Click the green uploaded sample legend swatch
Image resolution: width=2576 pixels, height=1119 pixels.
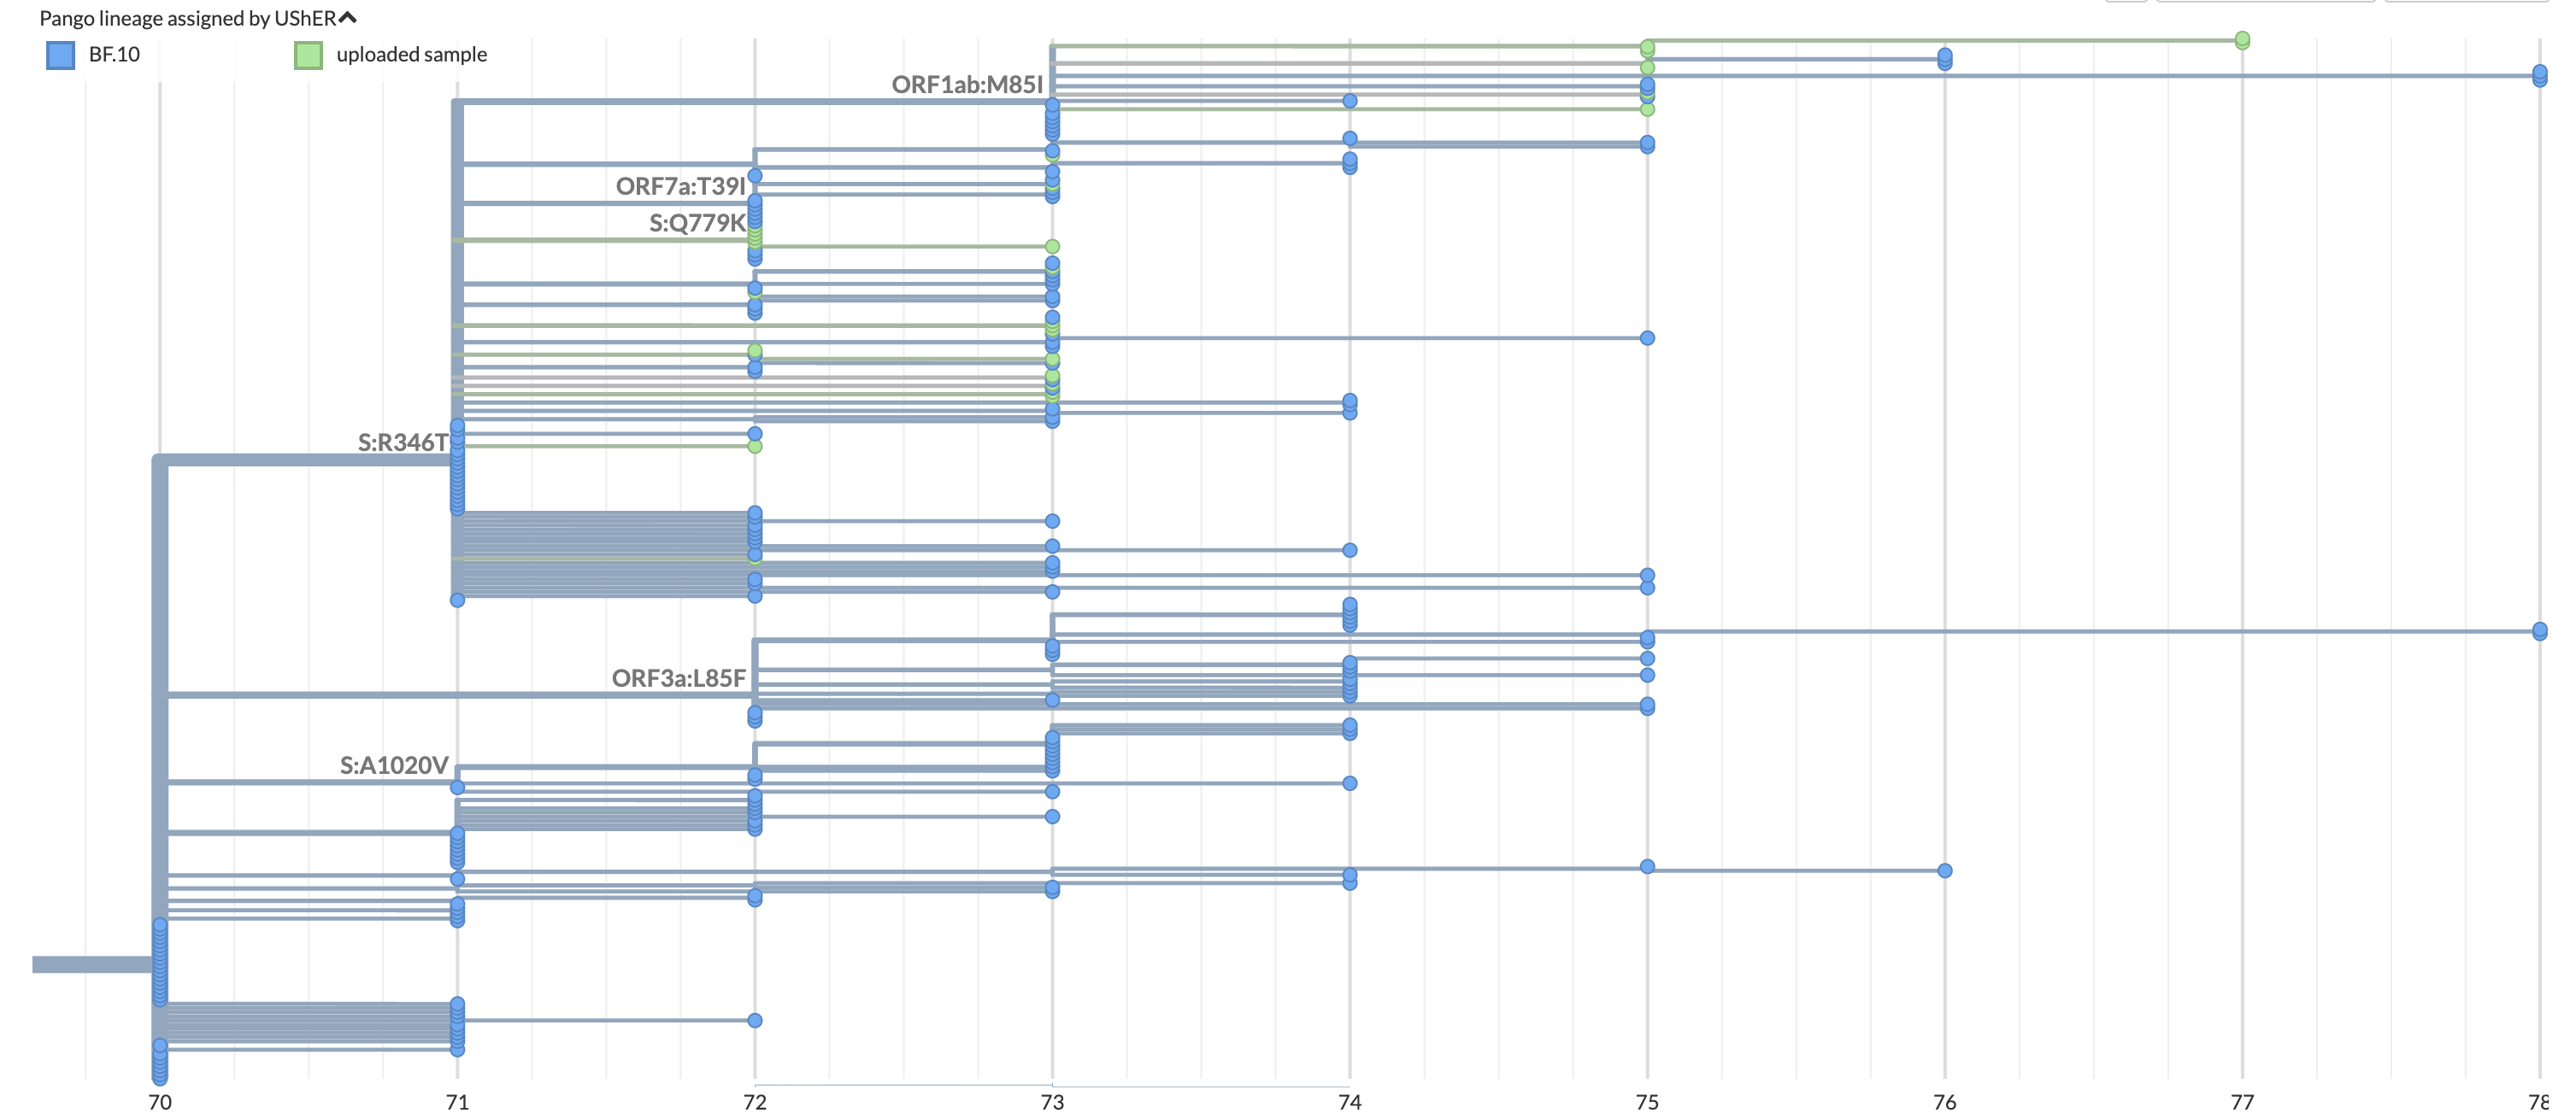pos(308,55)
